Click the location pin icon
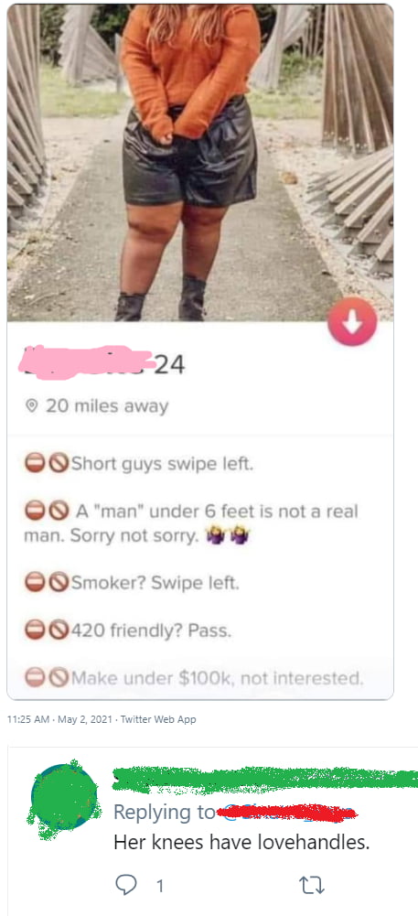 click(x=33, y=406)
